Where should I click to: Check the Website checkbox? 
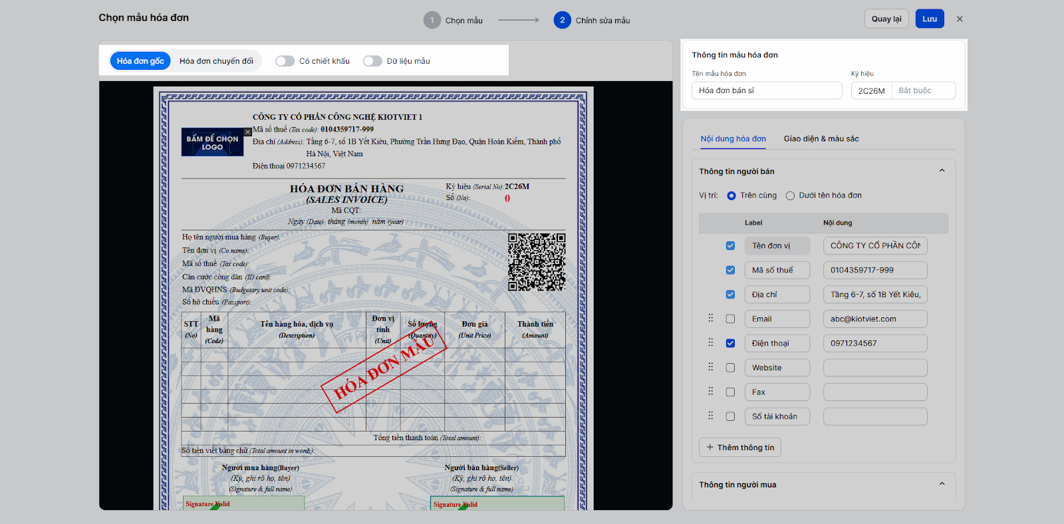click(730, 368)
